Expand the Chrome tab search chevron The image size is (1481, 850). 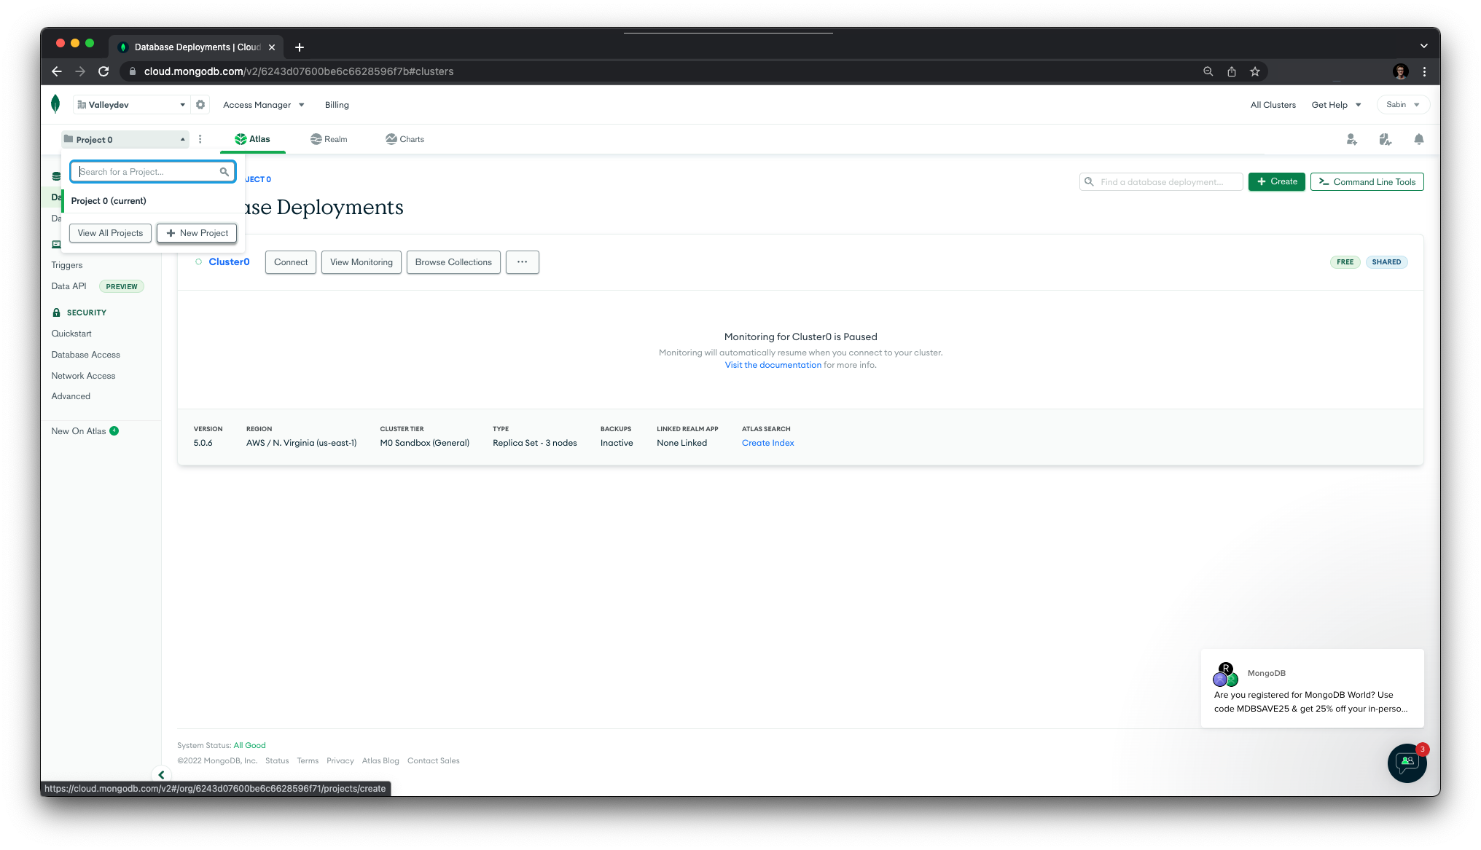coord(1423,46)
